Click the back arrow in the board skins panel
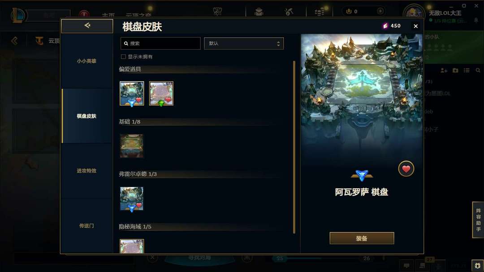The height and width of the screenshot is (272, 484). tap(87, 26)
